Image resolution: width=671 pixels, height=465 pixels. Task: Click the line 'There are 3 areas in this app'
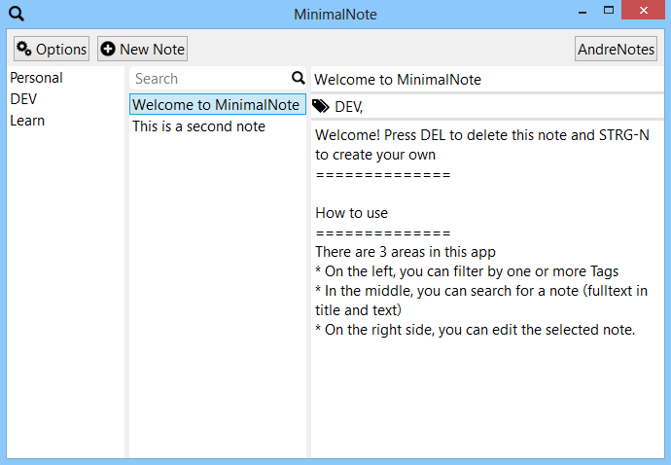pyautogui.click(x=406, y=252)
